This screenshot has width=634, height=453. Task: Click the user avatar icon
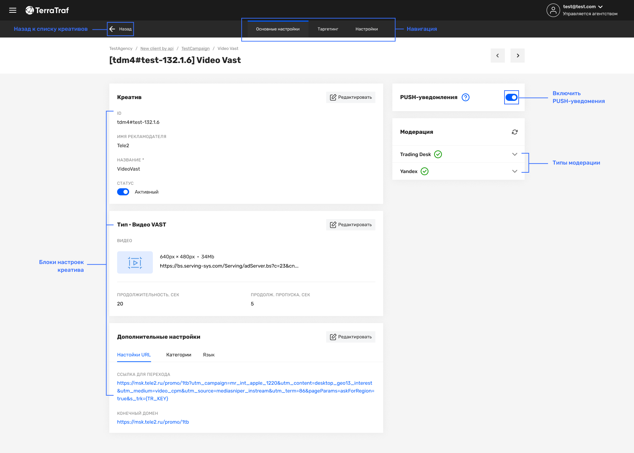pyautogui.click(x=553, y=10)
